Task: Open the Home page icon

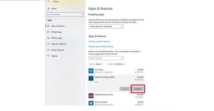Action: (49, 9)
